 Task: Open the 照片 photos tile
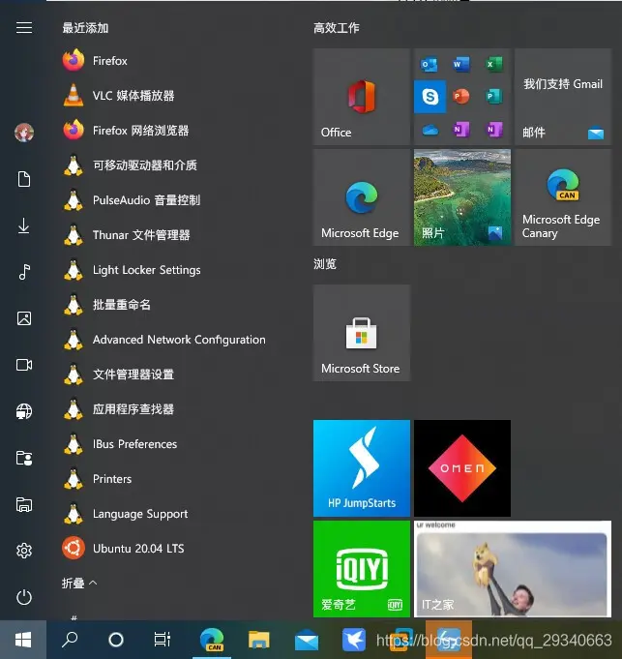tap(462, 197)
